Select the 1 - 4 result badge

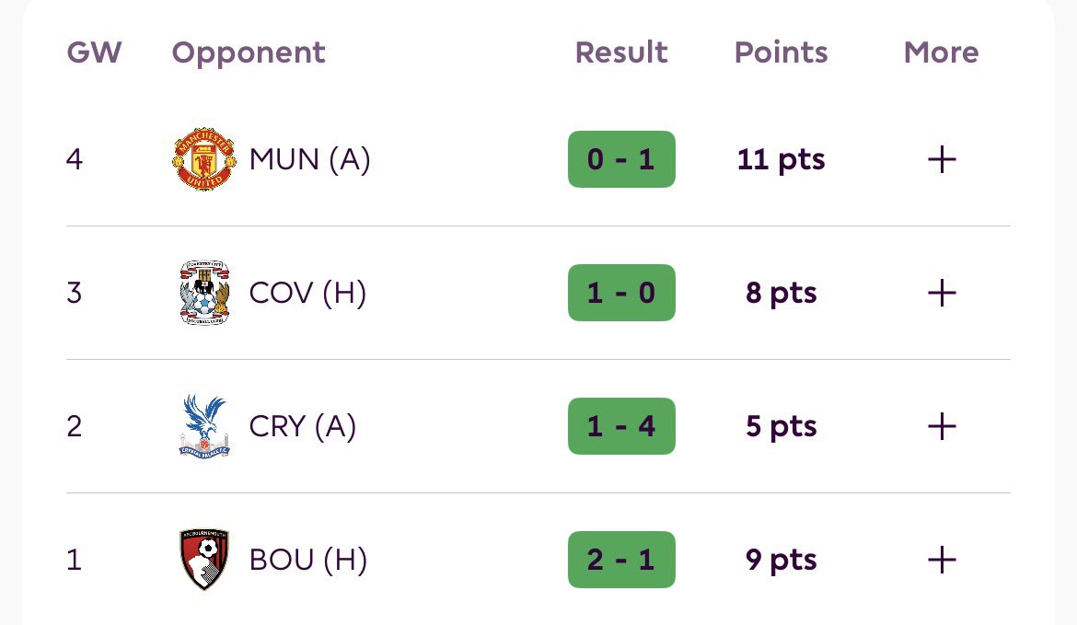pos(621,426)
